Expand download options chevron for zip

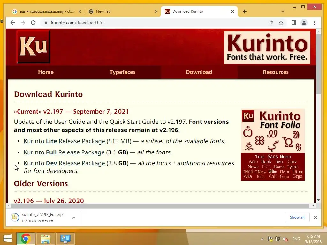[x=74, y=218]
